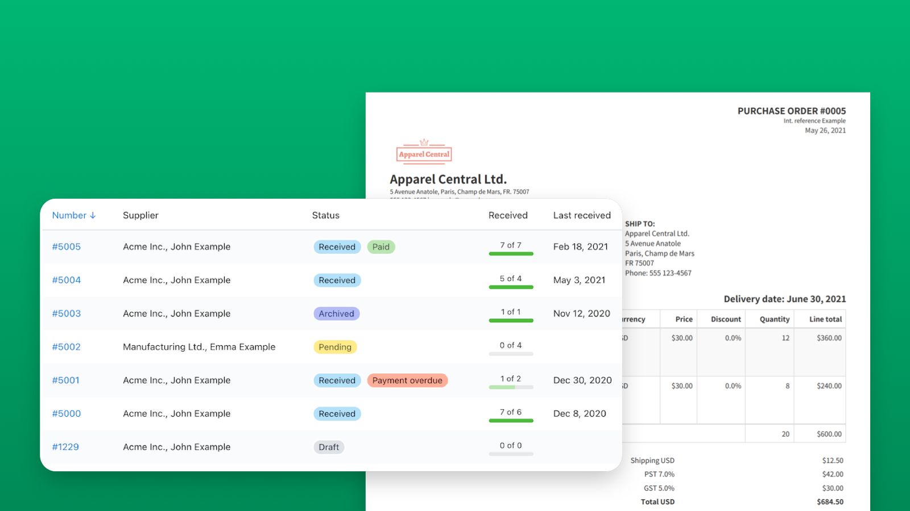Click the Status column header

325,215
